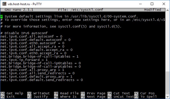170x99 pixels.
Task: Close the PuTTY window
Action: [x=164, y=4]
